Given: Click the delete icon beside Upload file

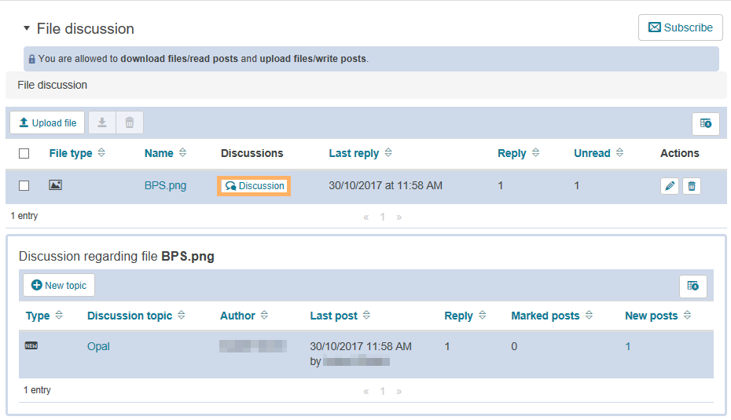Looking at the screenshot, I should (130, 122).
